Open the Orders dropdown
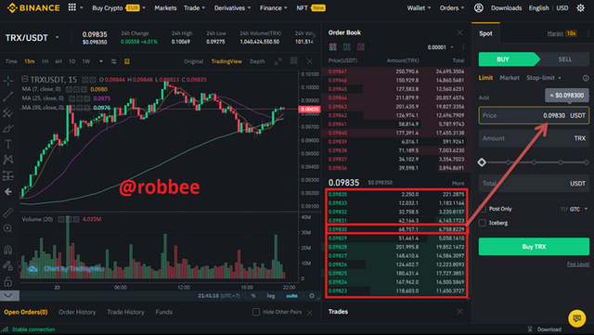This screenshot has width=594, height=335. (x=452, y=8)
